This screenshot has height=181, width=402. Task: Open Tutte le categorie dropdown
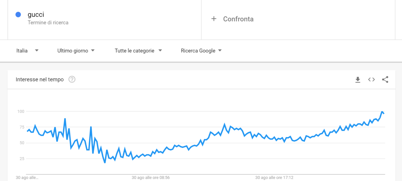(138, 51)
